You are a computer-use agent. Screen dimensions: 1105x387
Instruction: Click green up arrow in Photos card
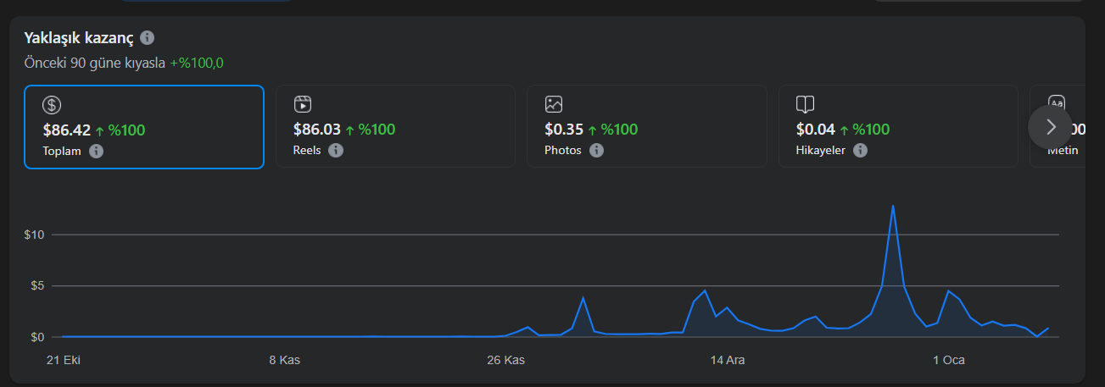click(592, 130)
